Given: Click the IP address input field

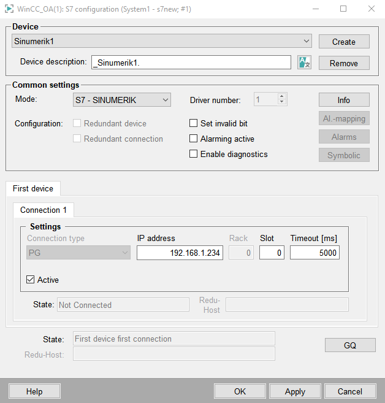Looking at the screenshot, I should pos(179,253).
